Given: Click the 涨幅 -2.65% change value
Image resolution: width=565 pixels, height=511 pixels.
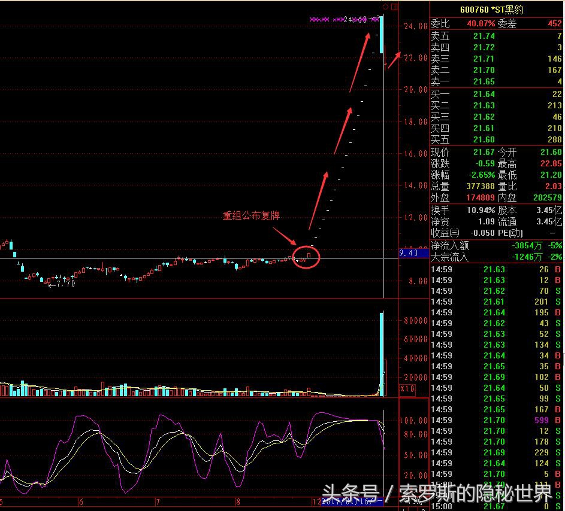Looking at the screenshot, I should click(482, 175).
